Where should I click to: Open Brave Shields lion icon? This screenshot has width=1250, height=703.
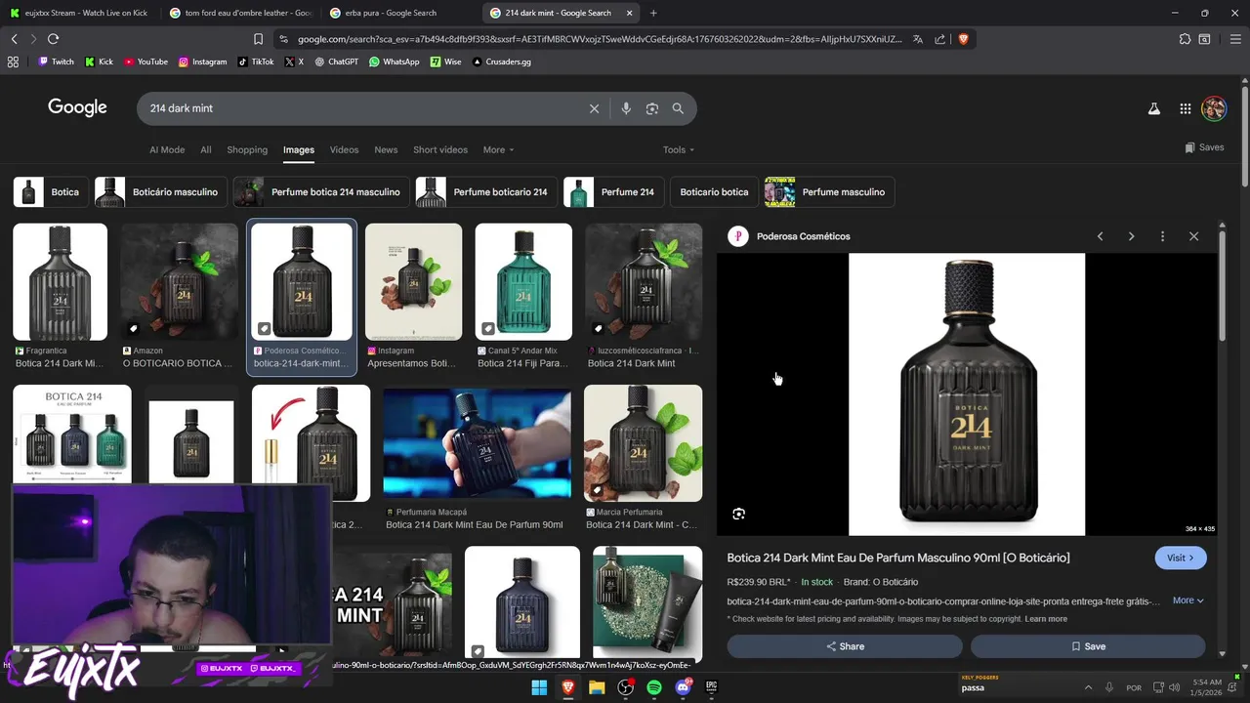coord(963,39)
